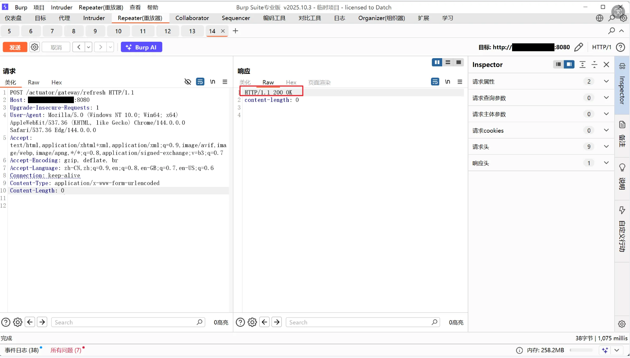
Task: Open the Intruder main tab
Action: coord(94,18)
